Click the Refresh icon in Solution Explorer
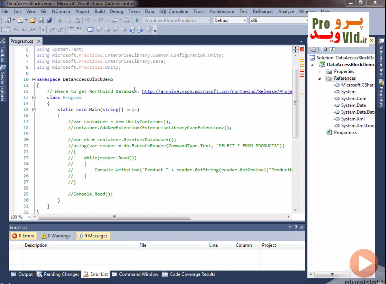This screenshot has width=386, height=284. pos(332,49)
